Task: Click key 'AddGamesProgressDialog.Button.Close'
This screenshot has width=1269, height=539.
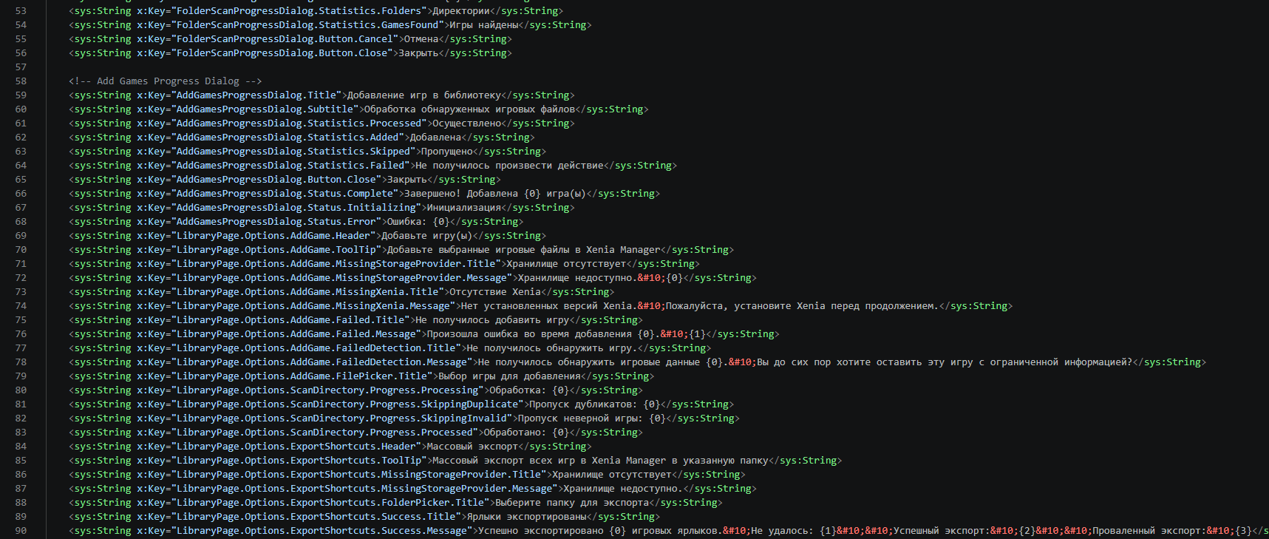Action: (276, 180)
